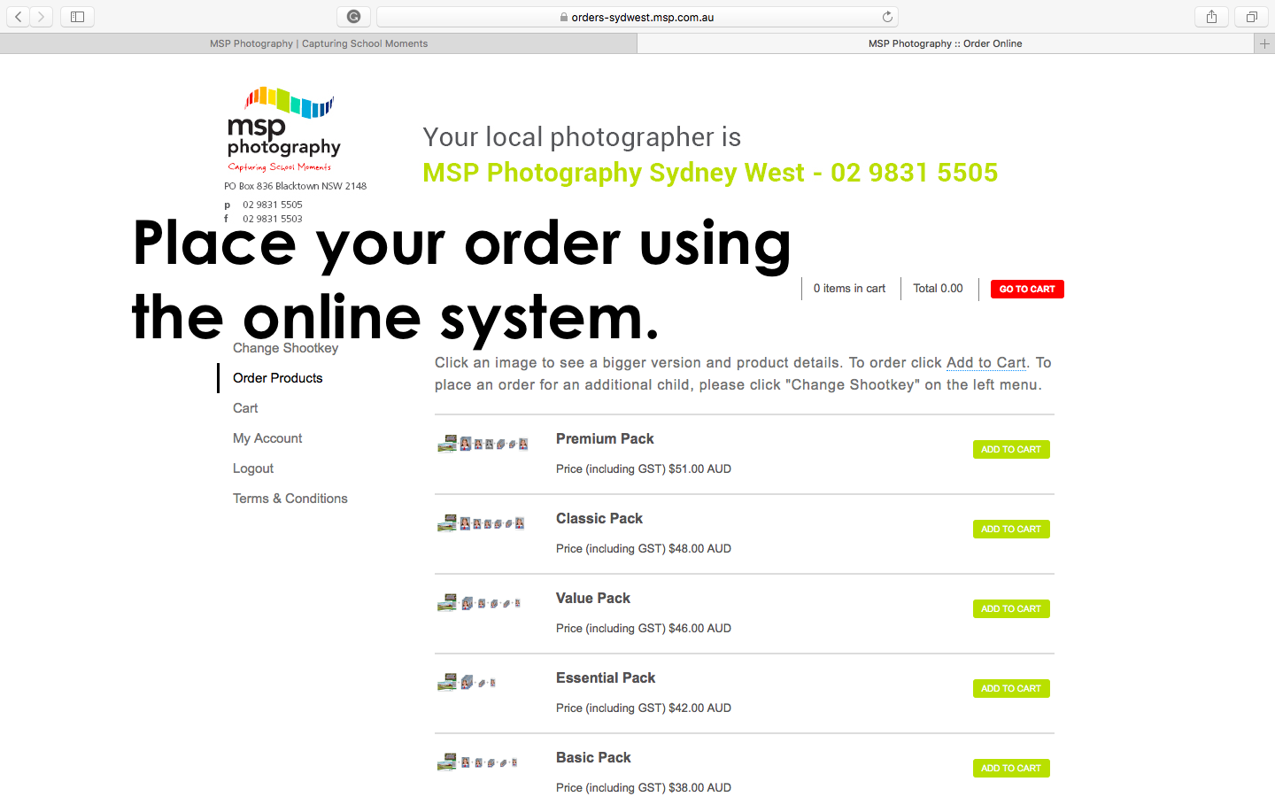Select Order Products in left menu

(x=278, y=378)
